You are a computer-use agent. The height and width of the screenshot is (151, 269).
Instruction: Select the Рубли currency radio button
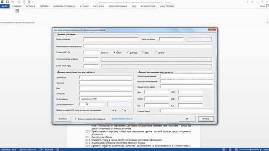(114, 53)
